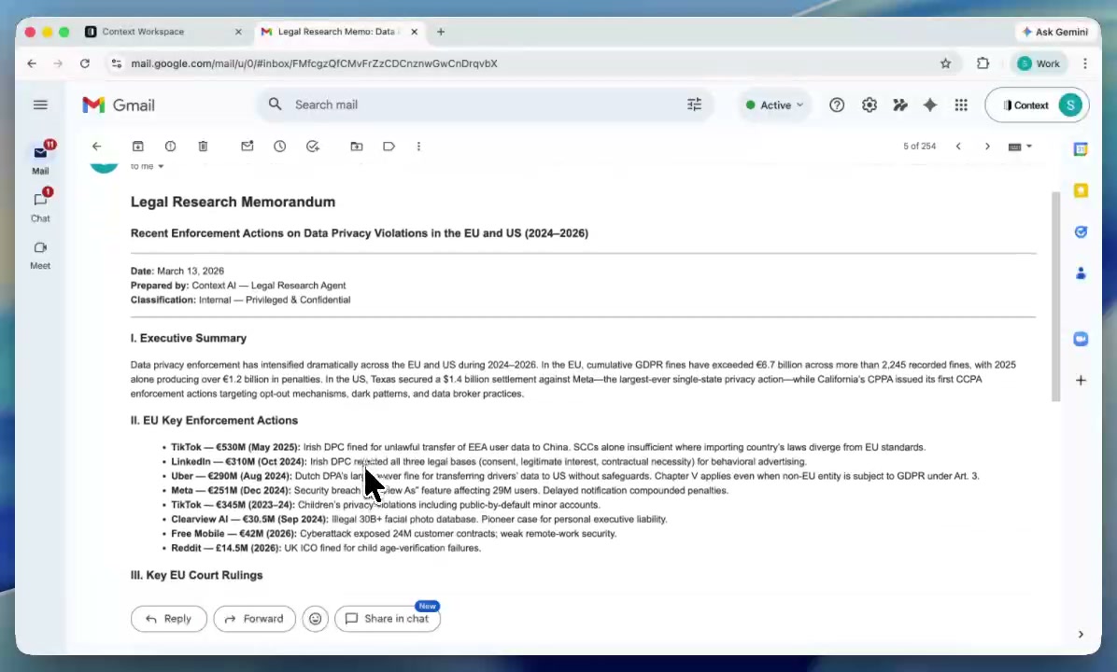The image size is (1117, 672).
Task: Reload the Gmail page
Action: click(x=85, y=63)
